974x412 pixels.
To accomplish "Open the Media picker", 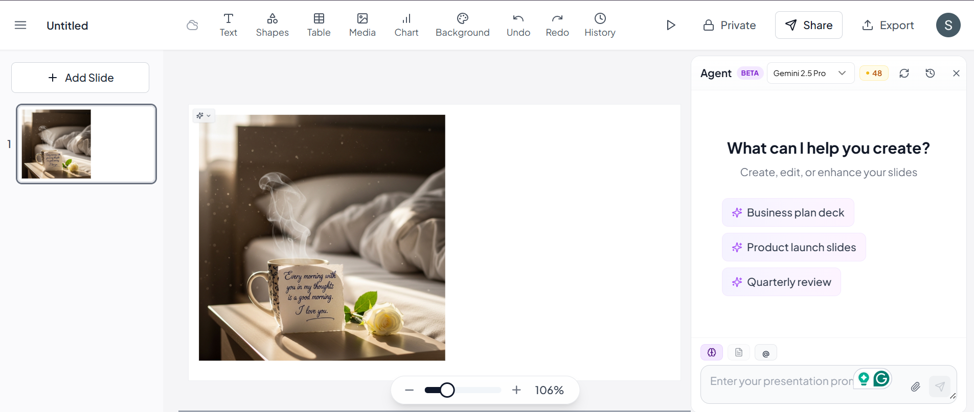I will (363, 25).
